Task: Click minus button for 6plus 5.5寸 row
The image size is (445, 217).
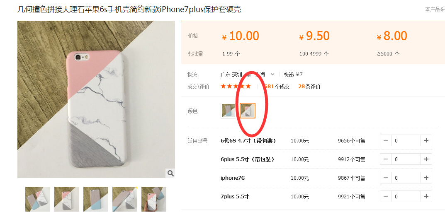Action: tap(386, 159)
